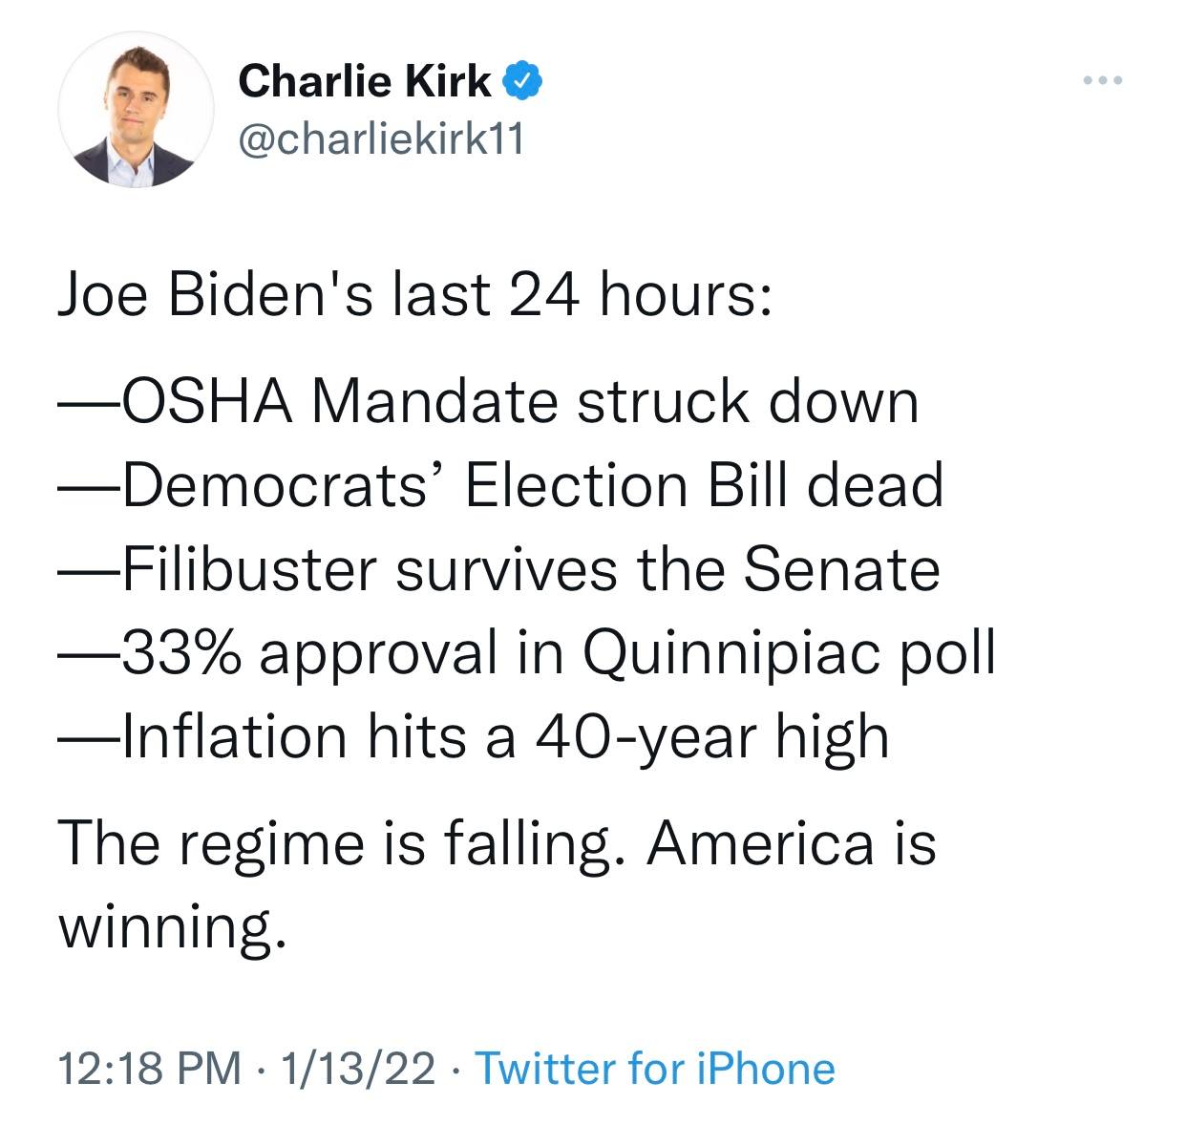Open Charlie Kirk's profile picture
The width and height of the screenshot is (1186, 1125).
click(136, 109)
